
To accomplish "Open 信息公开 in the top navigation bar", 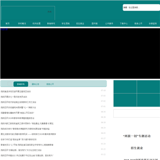I will click(138, 24).
